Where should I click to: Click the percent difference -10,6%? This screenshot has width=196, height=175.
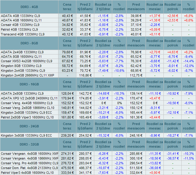click(119, 71)
